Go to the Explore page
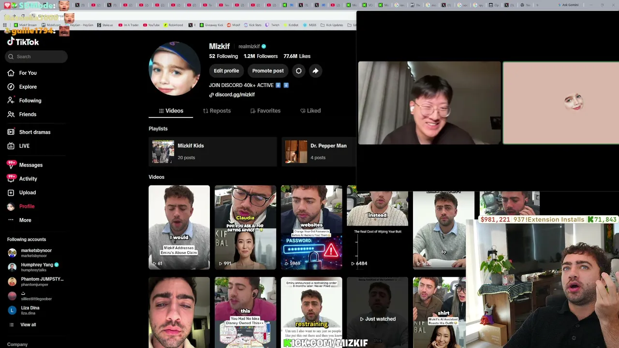 click(x=22, y=87)
